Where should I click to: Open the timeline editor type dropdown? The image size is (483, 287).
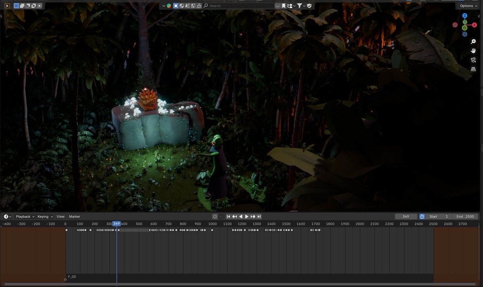tap(7, 216)
